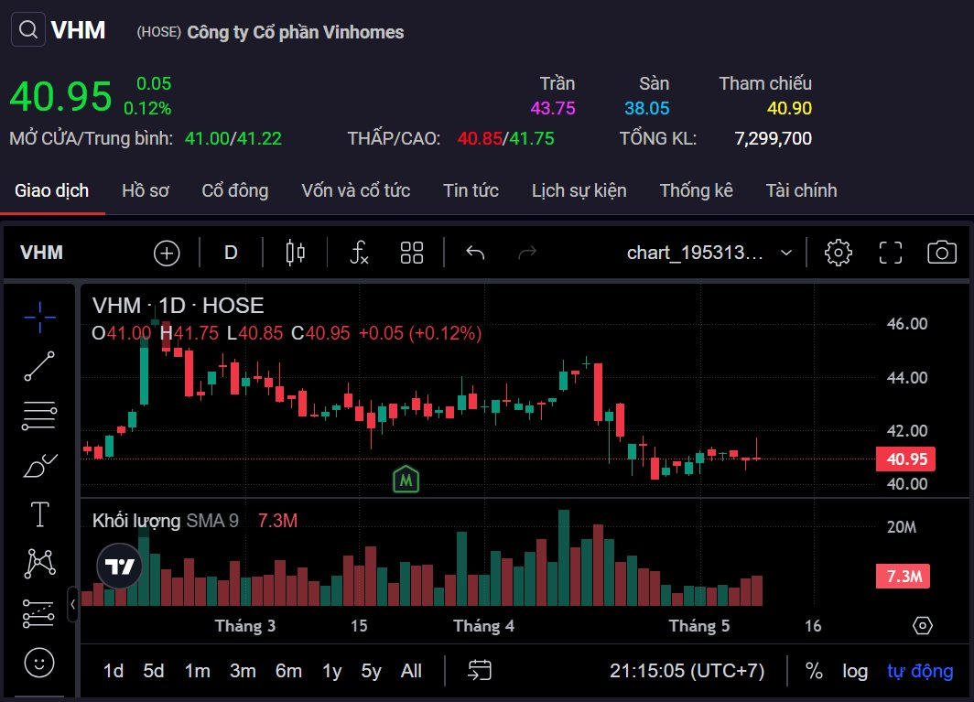Open the indicators fx menu
974x702 pixels.
click(359, 253)
